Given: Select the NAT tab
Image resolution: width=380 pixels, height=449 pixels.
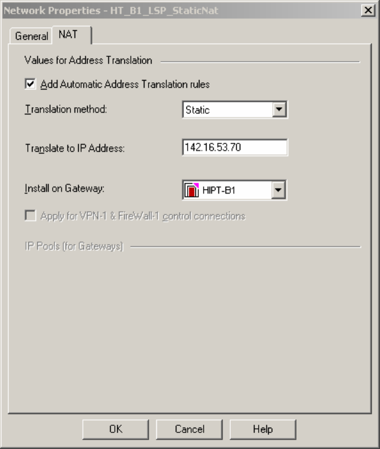Looking at the screenshot, I should (x=68, y=35).
